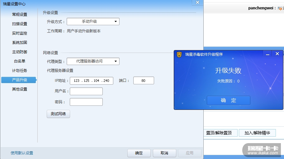Close the 瑞星杀毒软件升级程序 dialog
The width and height of the screenshot is (284, 159).
click(x=277, y=54)
